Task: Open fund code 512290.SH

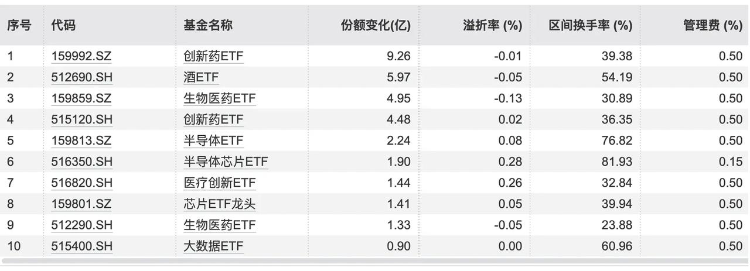Action: (82, 225)
